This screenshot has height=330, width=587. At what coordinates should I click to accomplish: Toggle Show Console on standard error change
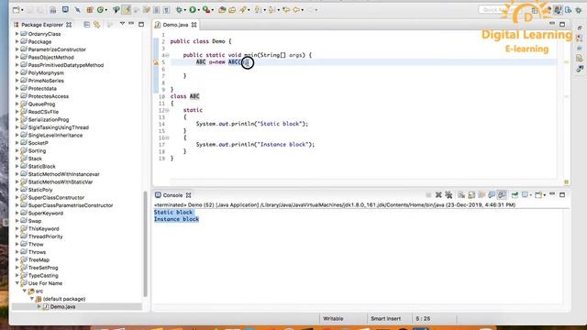(x=502, y=195)
